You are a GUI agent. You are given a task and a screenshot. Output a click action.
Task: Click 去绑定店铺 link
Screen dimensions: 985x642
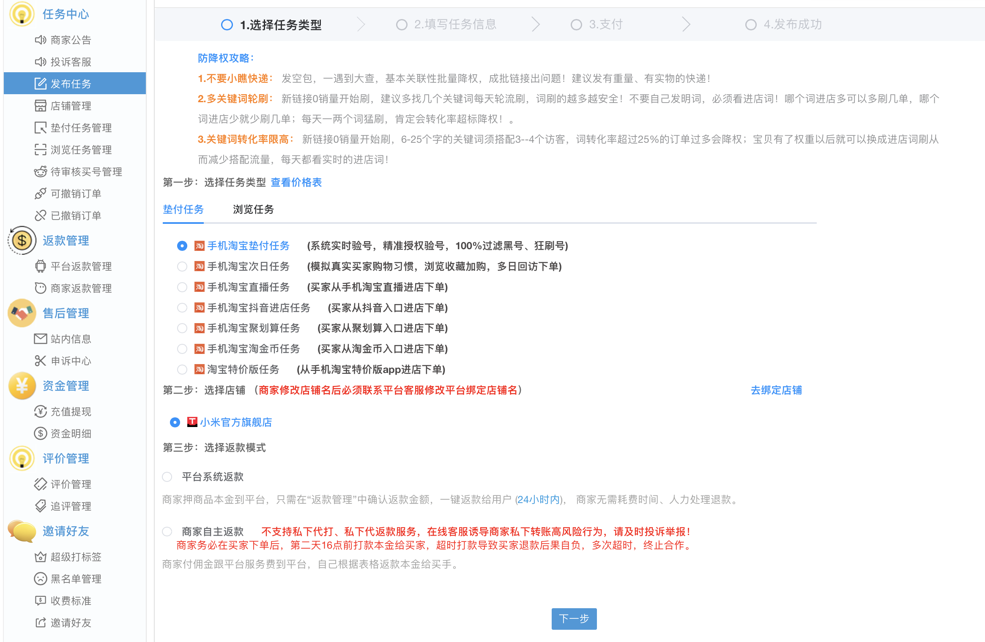776,390
